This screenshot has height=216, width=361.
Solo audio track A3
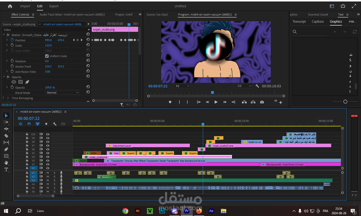pos(54,180)
